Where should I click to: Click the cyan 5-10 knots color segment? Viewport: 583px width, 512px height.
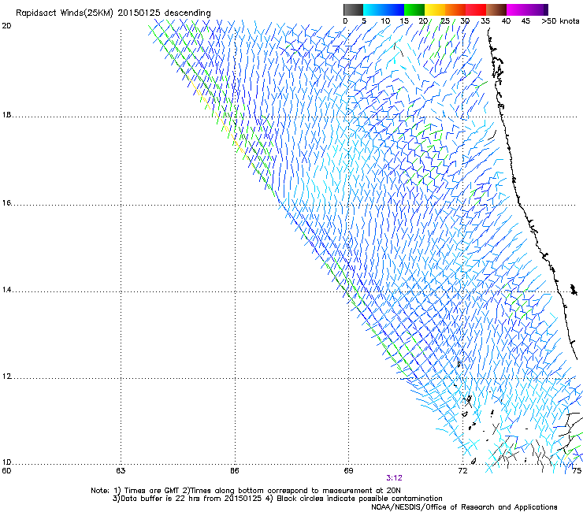[x=373, y=9]
